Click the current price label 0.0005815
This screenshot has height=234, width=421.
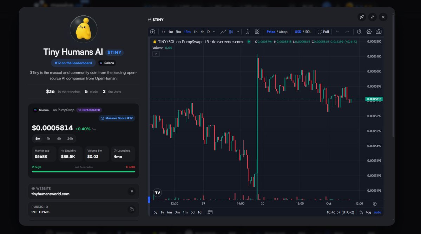(374, 99)
